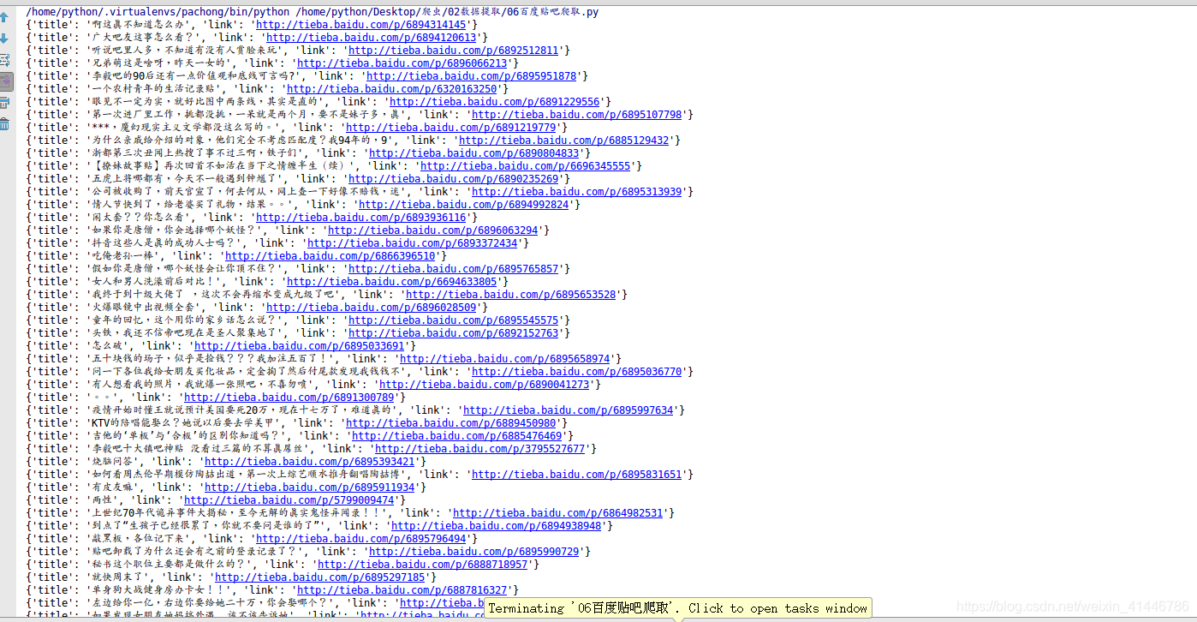Open link ending in 3795527677
1197x622 pixels.
pos(480,449)
